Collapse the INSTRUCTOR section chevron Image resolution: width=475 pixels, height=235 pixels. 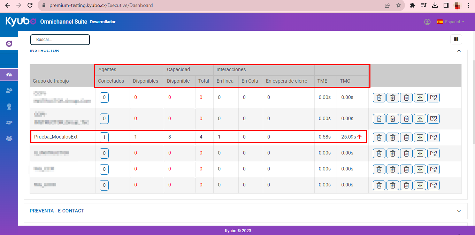click(459, 51)
